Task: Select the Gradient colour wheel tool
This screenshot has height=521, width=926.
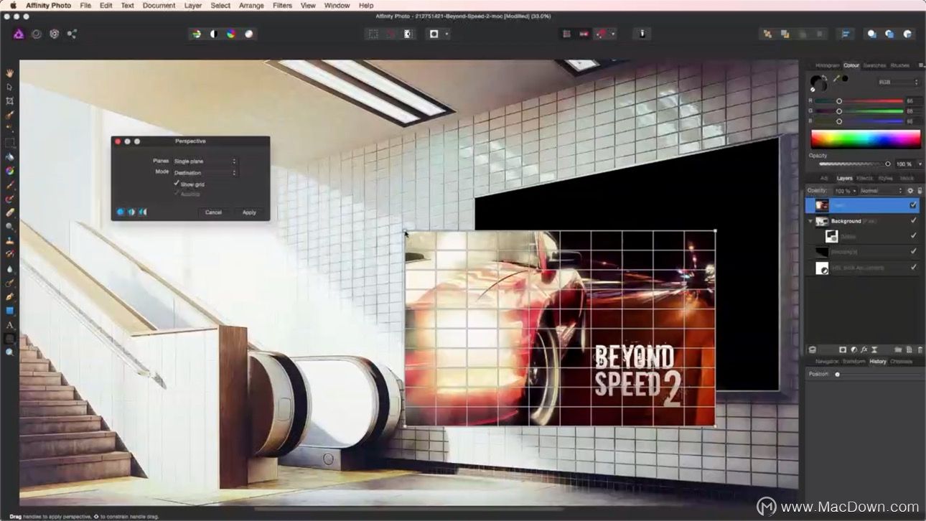Action: (9, 171)
